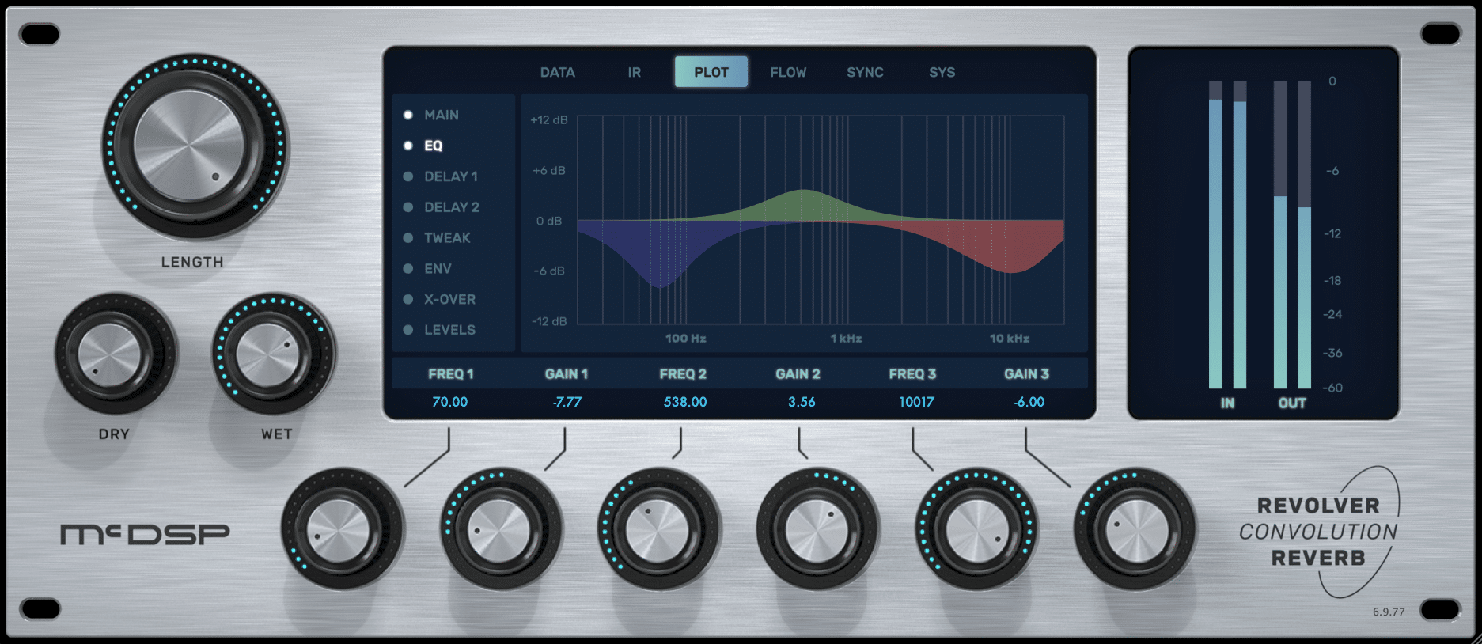Choose X-OVER from the sidebar list
The width and height of the screenshot is (1482, 644).
449,300
